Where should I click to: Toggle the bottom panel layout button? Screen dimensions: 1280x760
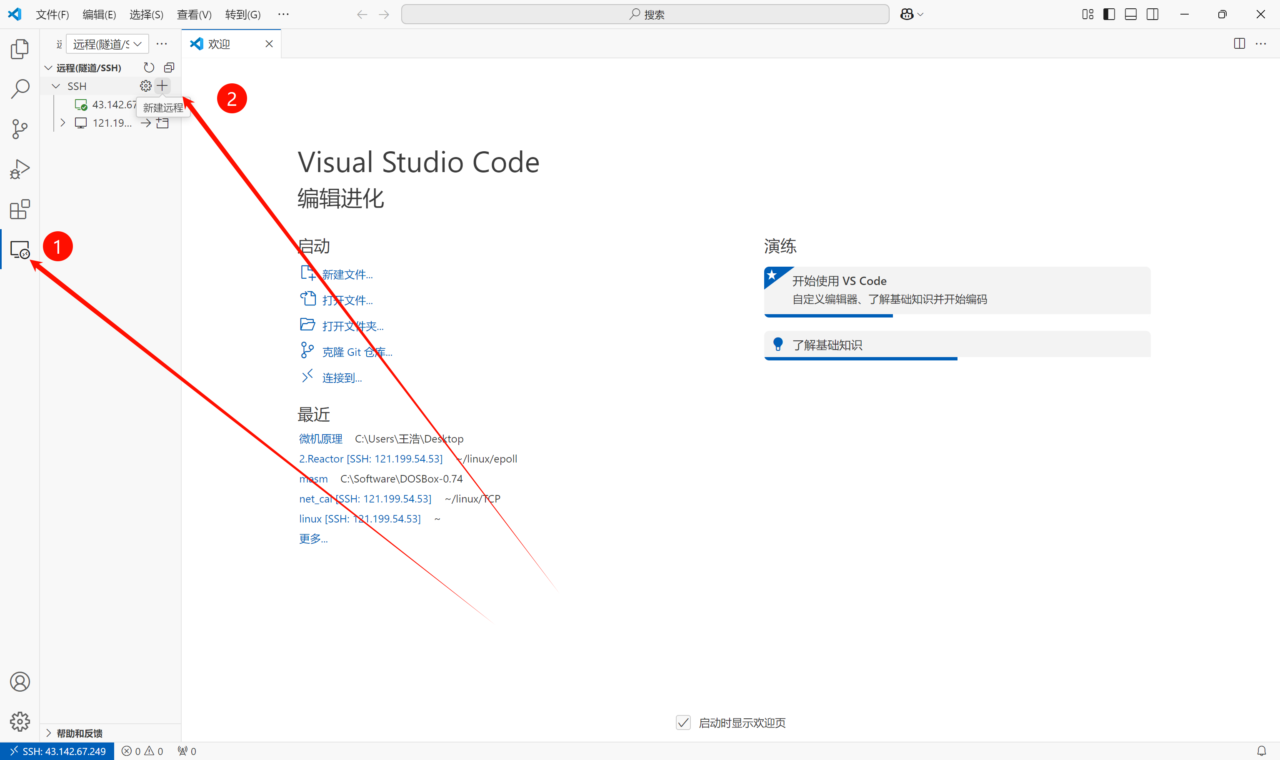(x=1130, y=14)
